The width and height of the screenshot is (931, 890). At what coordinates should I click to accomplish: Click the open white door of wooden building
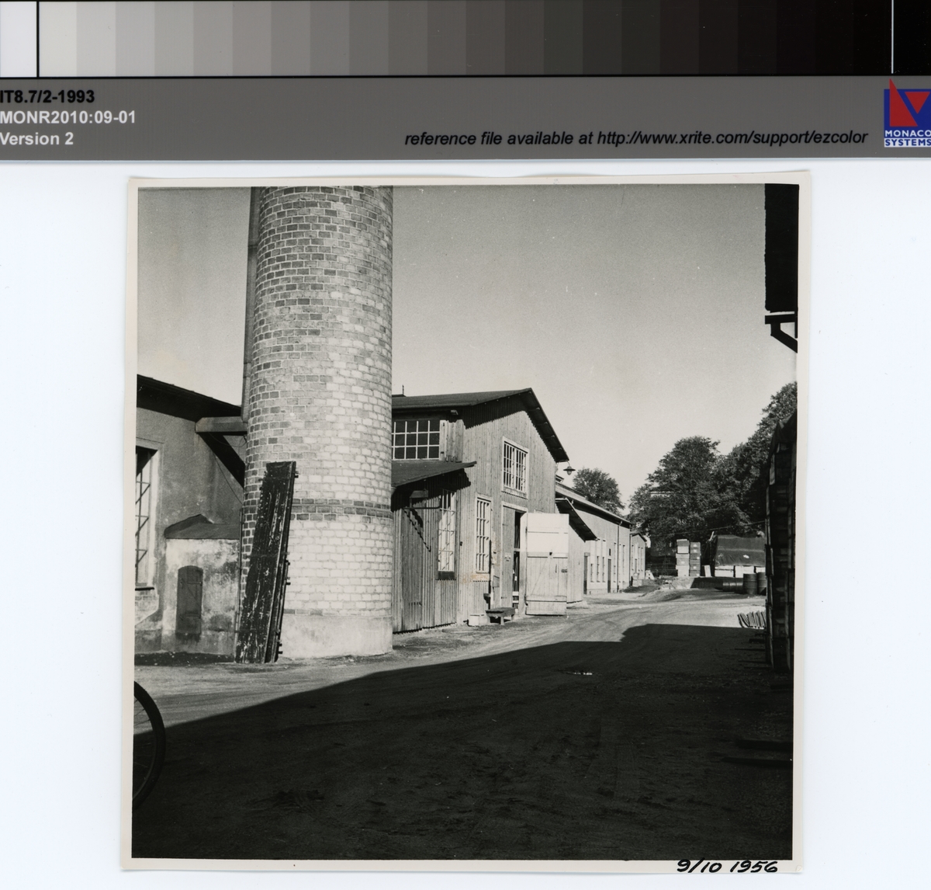click(546, 564)
